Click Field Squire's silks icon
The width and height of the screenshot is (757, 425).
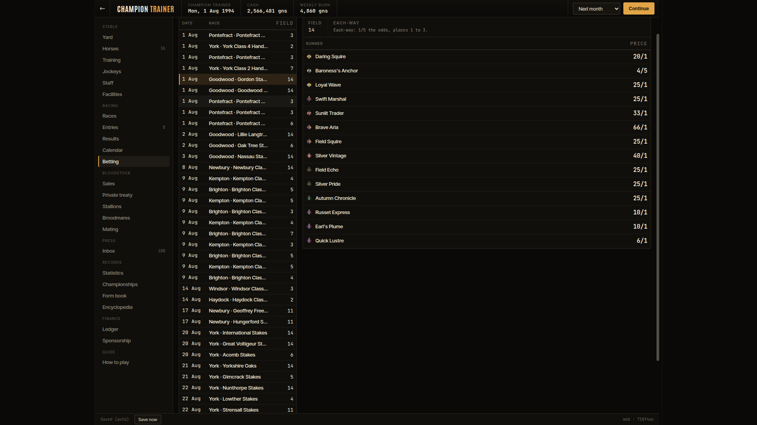[309, 142]
